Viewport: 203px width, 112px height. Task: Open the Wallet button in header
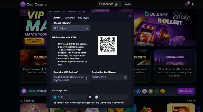coord(128,4)
